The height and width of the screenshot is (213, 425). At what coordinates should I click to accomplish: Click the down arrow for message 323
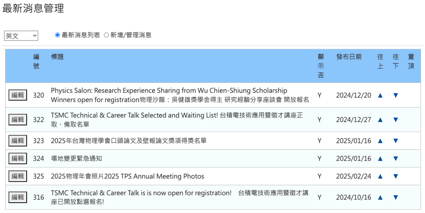(396, 141)
